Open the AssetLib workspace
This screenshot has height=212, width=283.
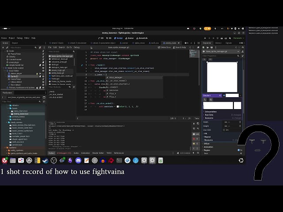pyautogui.click(x=142, y=38)
